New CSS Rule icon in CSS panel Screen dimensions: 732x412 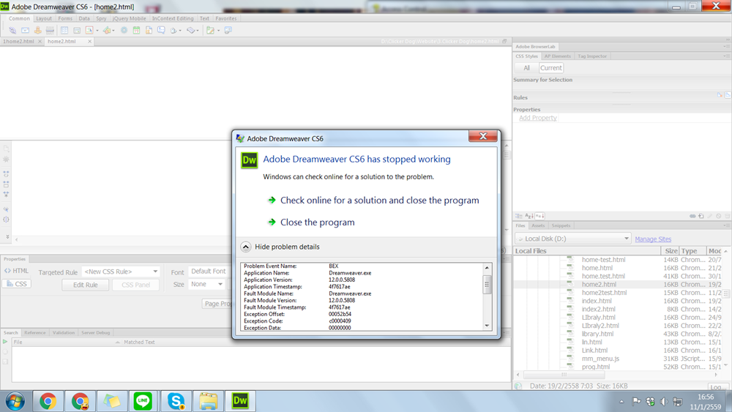pos(701,216)
